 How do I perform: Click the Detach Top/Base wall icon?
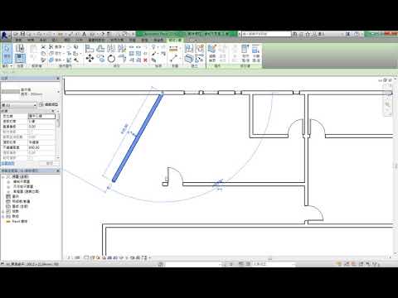256,53
